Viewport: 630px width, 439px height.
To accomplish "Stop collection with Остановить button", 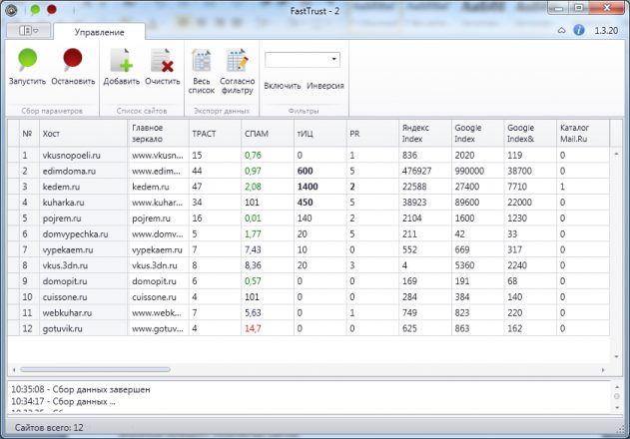I will 73,67.
